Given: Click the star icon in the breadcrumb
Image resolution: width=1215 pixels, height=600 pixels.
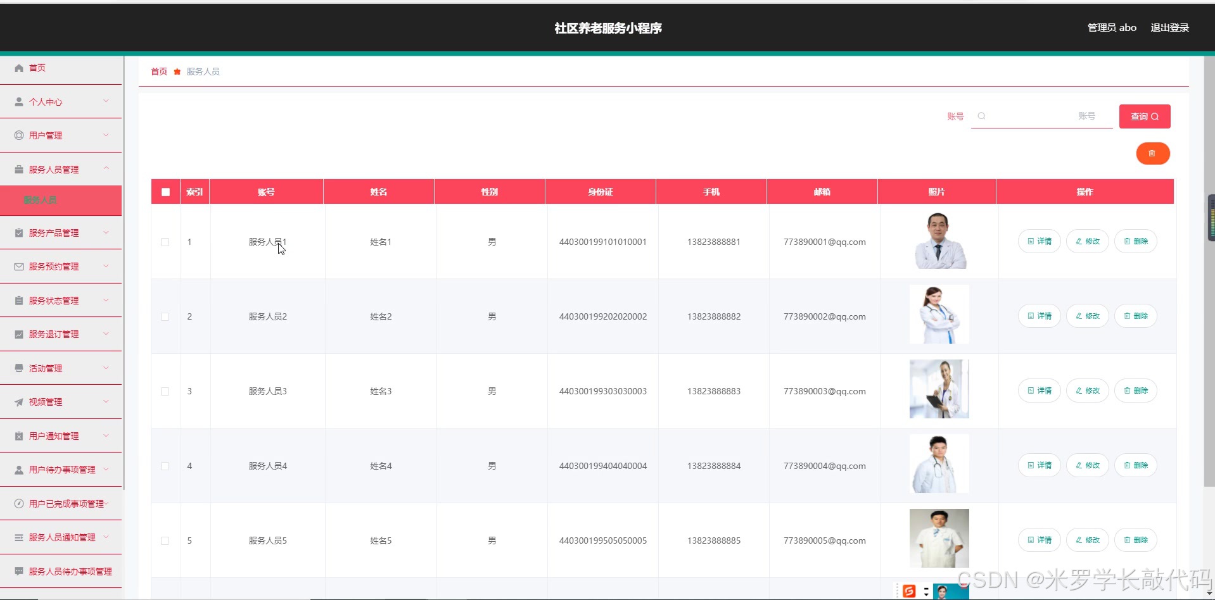Looking at the screenshot, I should click(x=177, y=72).
